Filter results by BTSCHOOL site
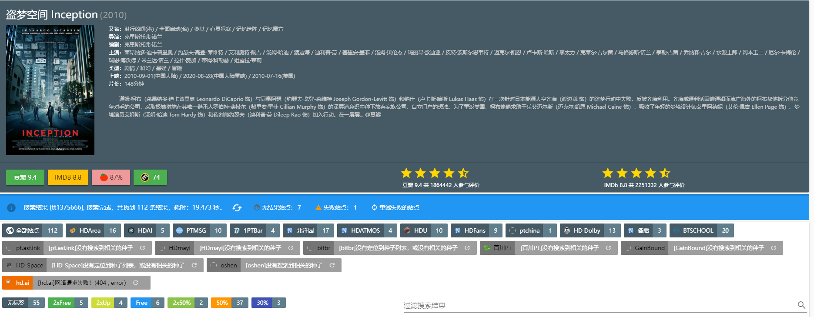This screenshot has width=814, height=317. (x=702, y=230)
